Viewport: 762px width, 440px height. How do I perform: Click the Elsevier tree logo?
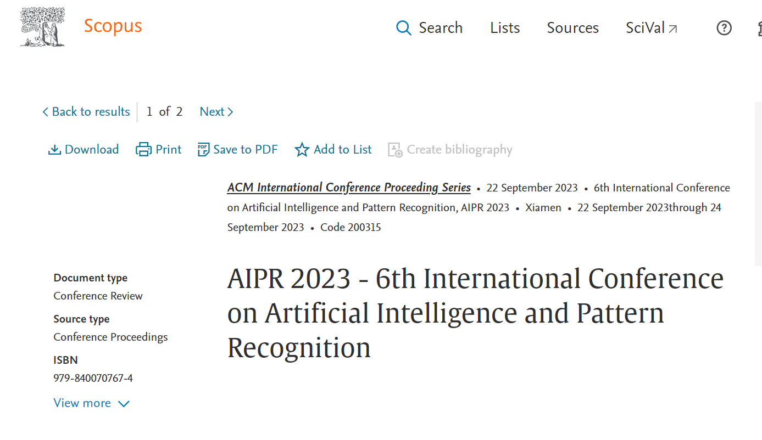click(43, 26)
